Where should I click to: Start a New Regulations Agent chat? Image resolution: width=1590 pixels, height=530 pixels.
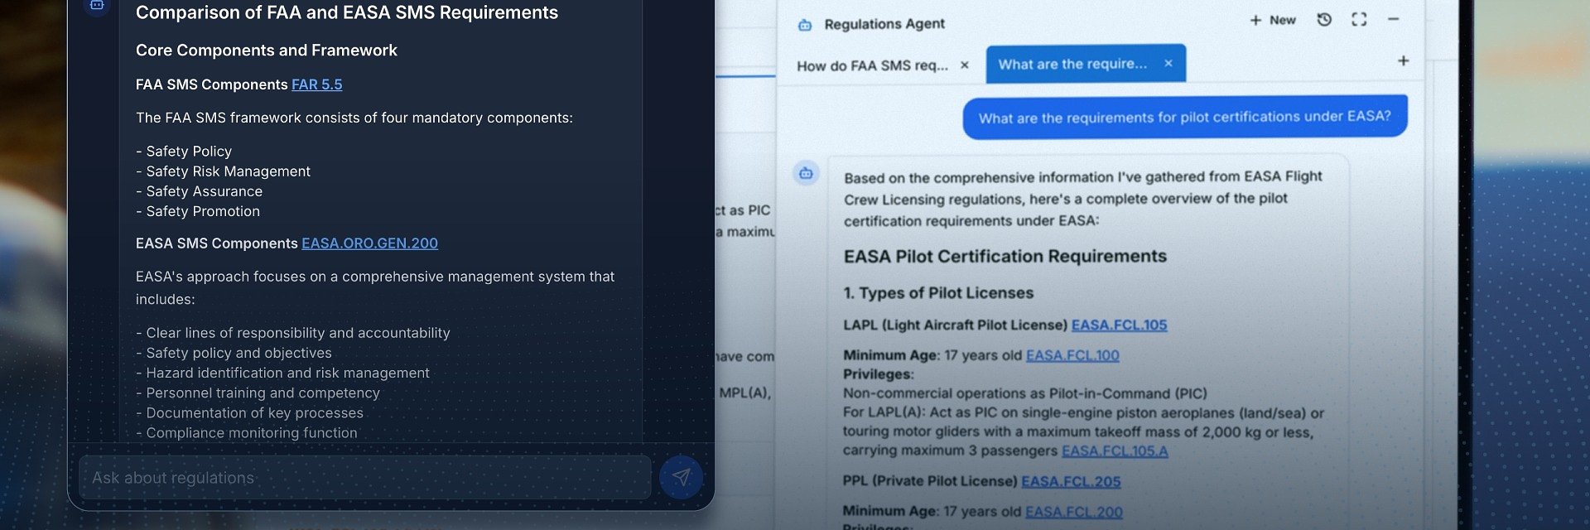[x=1273, y=20]
